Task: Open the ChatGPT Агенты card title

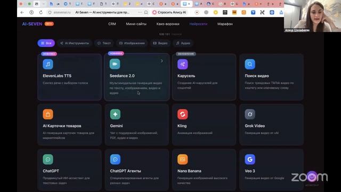Action: pyautogui.click(x=126, y=171)
